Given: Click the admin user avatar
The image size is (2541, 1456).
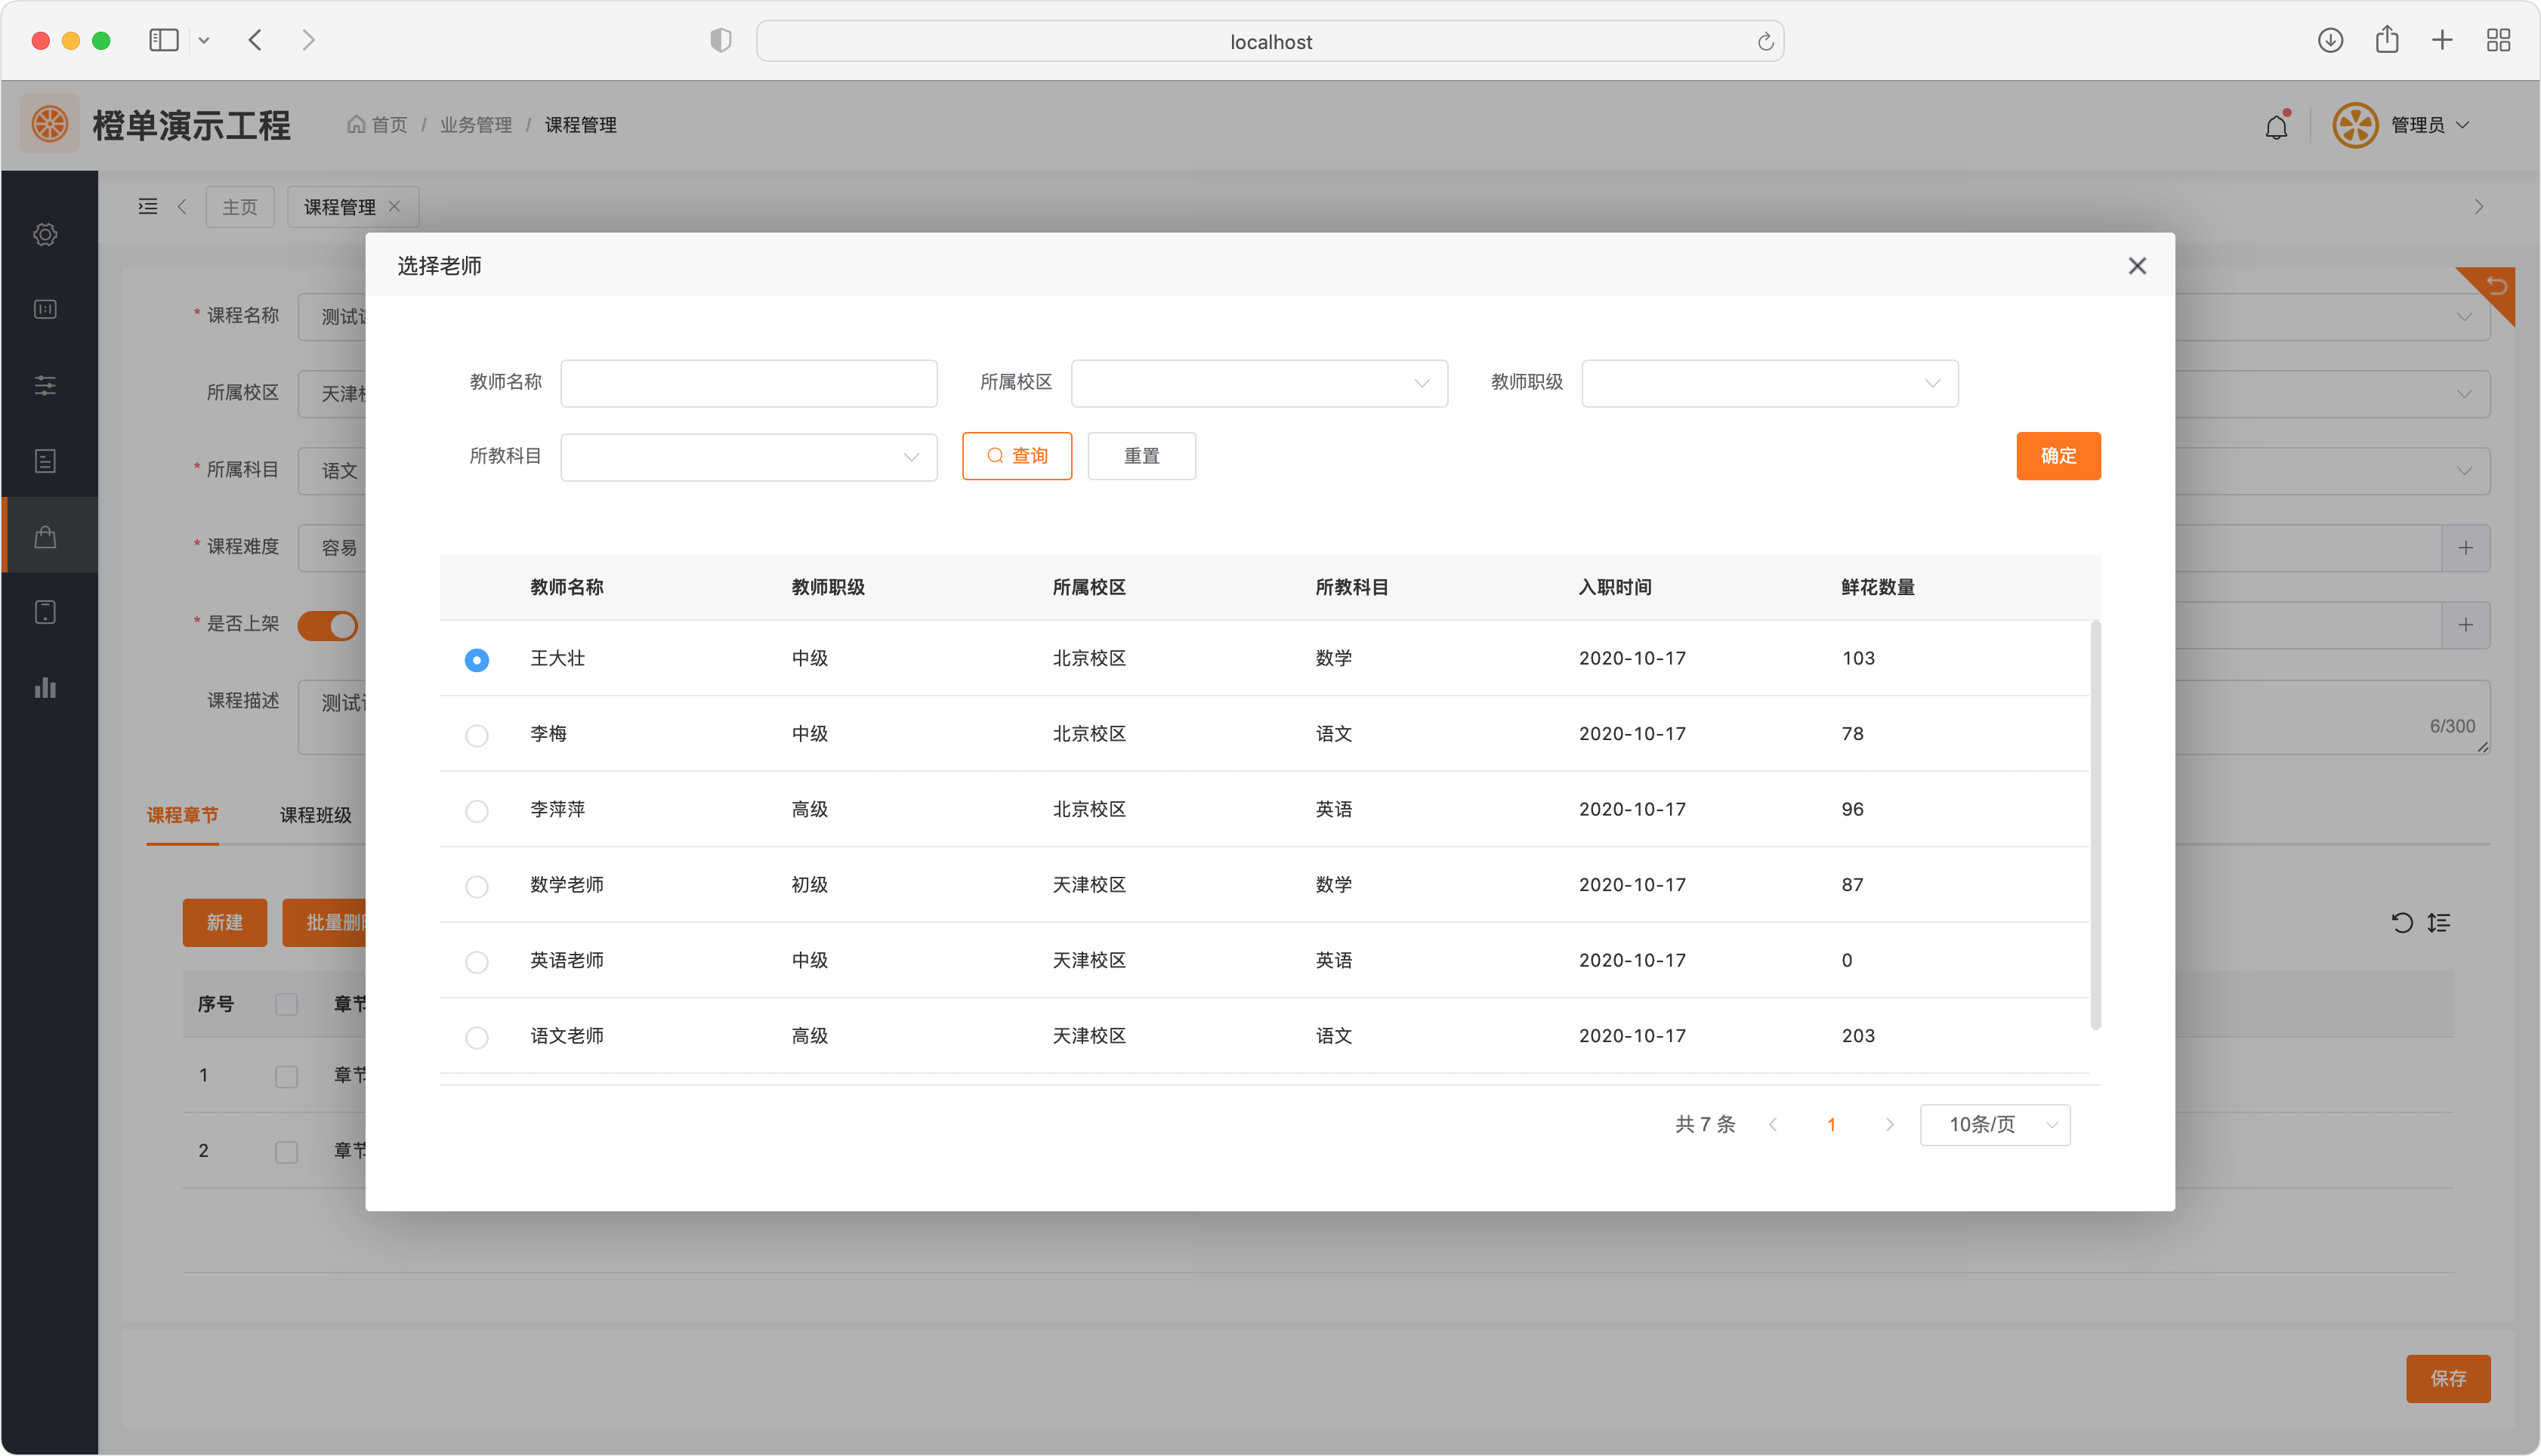Looking at the screenshot, I should (x=2355, y=125).
